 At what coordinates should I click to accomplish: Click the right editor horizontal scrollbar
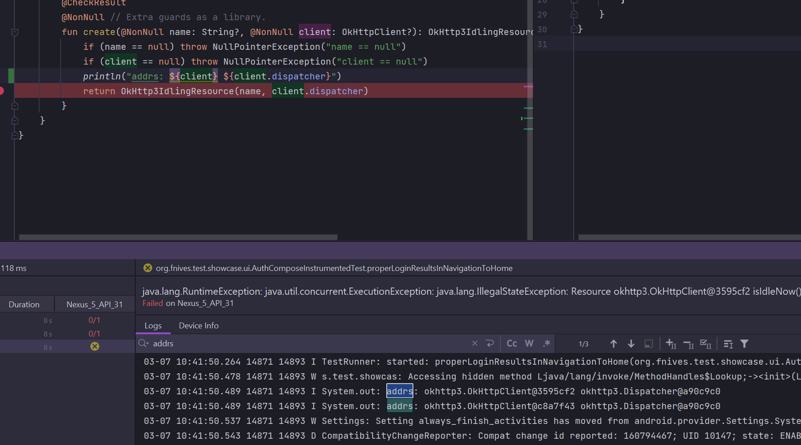point(690,237)
